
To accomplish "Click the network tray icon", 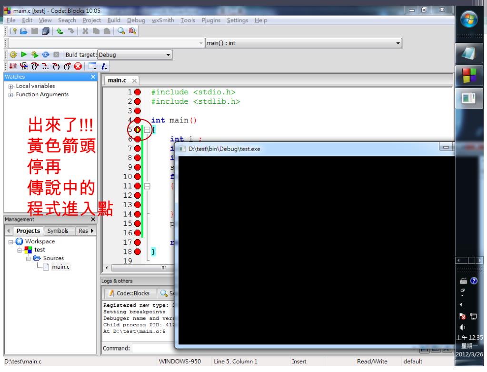I will (x=473, y=316).
